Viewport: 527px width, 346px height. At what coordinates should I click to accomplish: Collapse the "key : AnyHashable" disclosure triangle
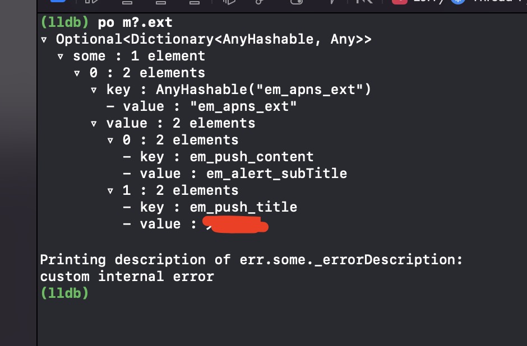point(94,90)
